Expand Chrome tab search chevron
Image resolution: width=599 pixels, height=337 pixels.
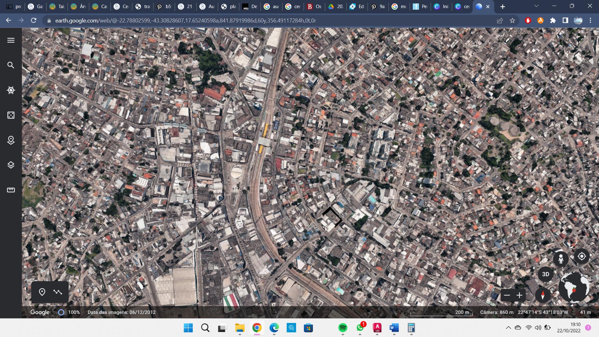point(536,6)
